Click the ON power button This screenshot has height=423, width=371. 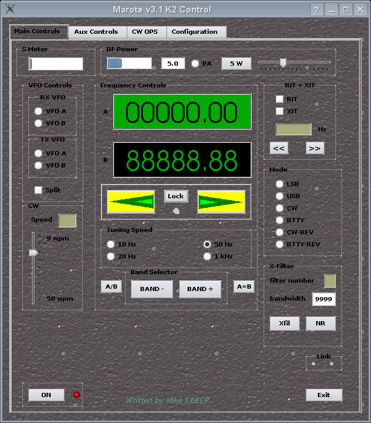pos(46,395)
